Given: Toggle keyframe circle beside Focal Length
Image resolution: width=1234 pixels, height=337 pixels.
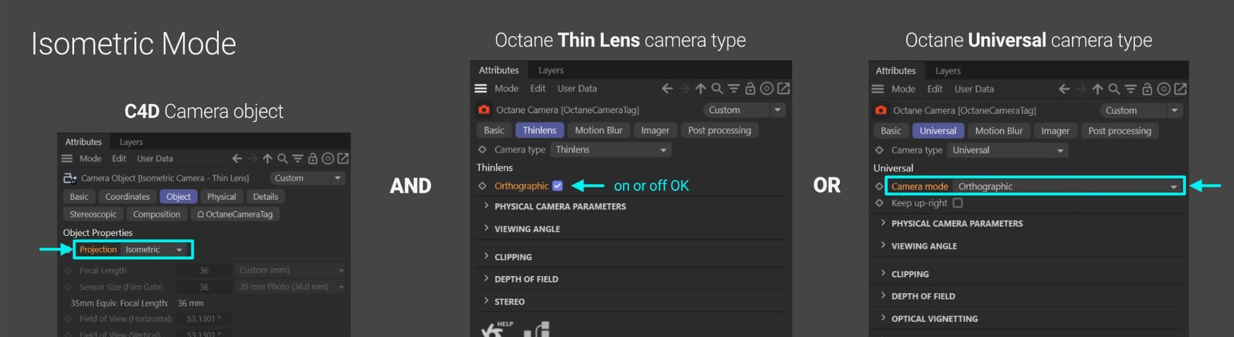Looking at the screenshot, I should [x=68, y=270].
